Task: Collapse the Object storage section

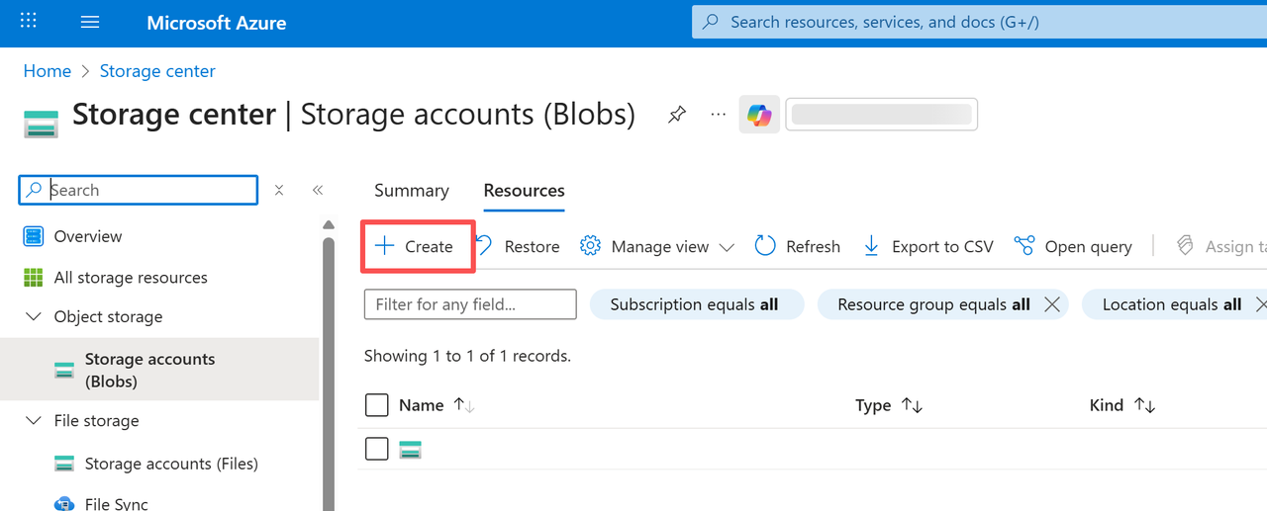Action: [35, 316]
